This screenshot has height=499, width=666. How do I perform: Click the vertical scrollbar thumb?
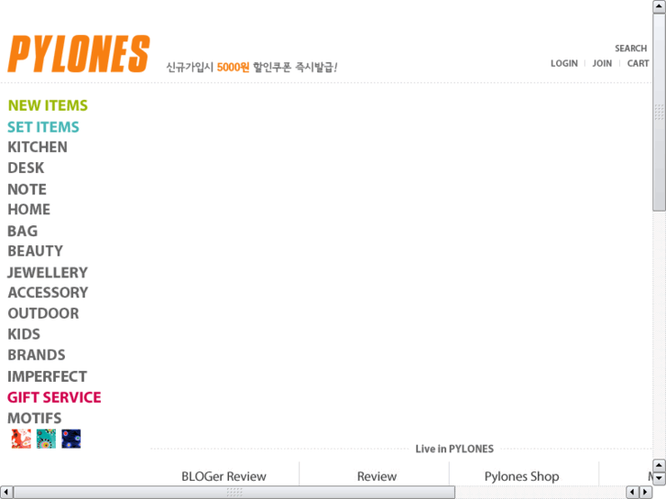point(660,112)
